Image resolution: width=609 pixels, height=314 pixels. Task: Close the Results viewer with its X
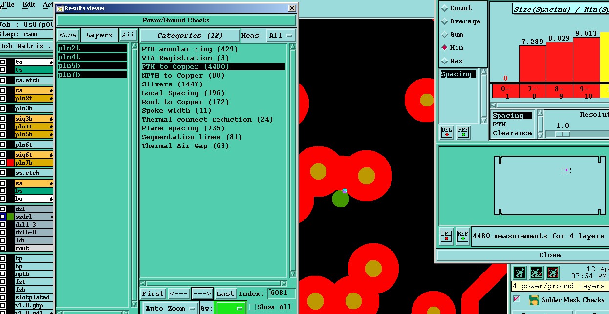point(292,8)
